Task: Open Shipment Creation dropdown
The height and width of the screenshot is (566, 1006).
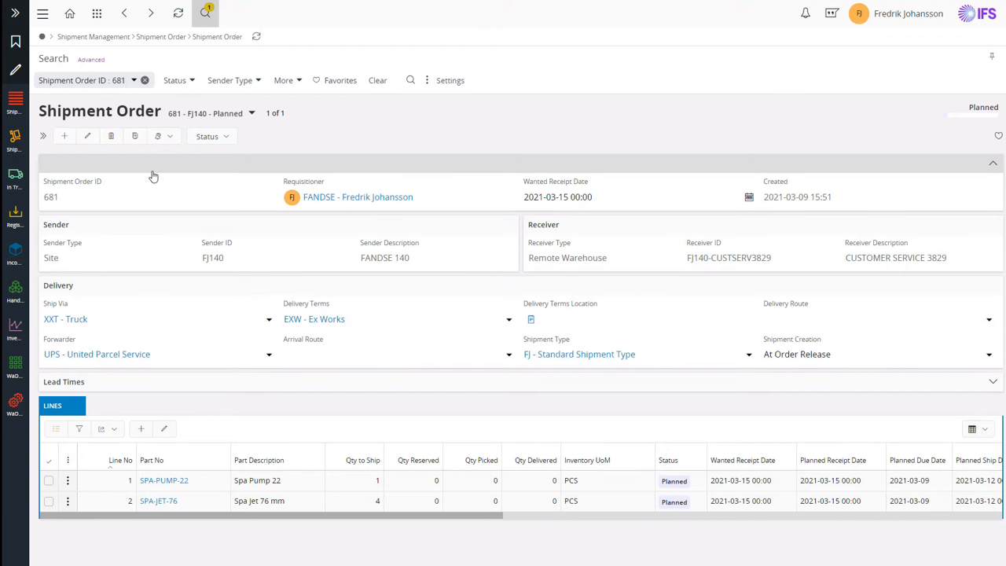Action: click(x=989, y=355)
